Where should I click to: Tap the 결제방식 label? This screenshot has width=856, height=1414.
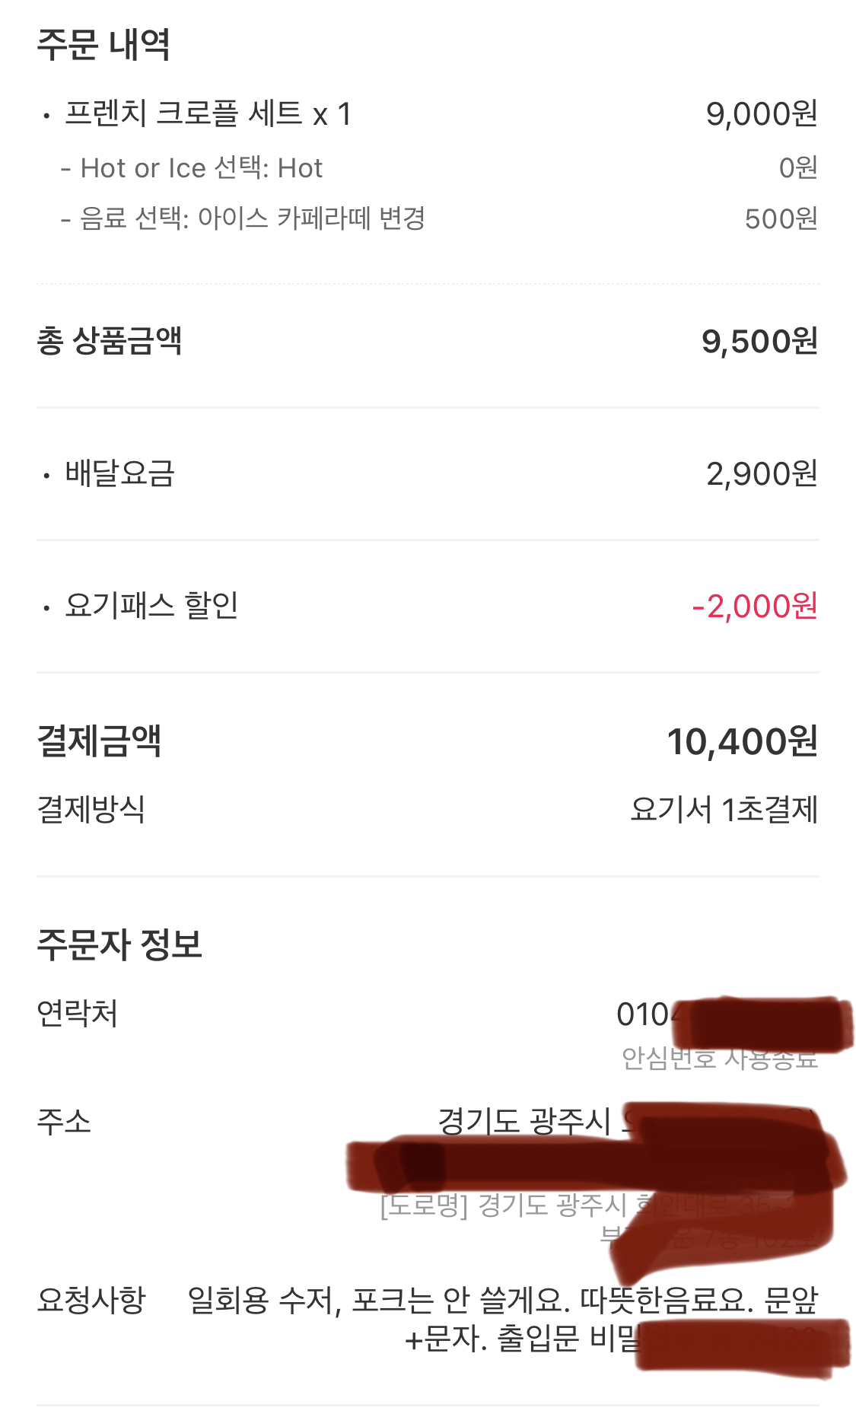[91, 809]
